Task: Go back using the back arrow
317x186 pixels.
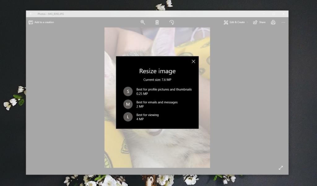Action: (x=30, y=14)
